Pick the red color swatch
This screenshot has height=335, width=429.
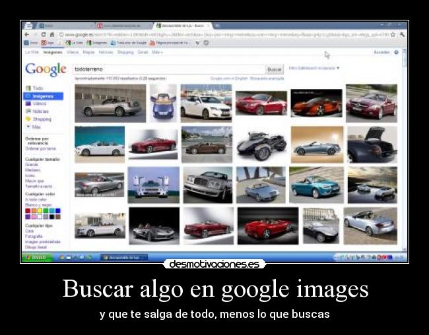[x=28, y=210]
